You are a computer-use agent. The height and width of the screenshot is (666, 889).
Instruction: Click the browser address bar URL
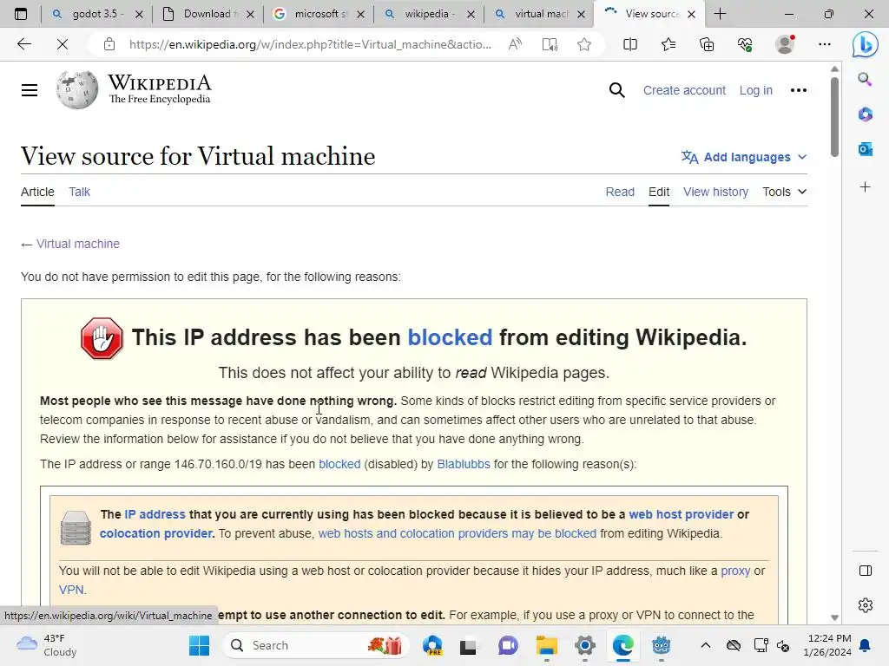310,44
